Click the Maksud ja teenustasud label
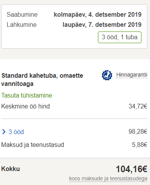Viewport: 150px width, 185px height. point(33,145)
